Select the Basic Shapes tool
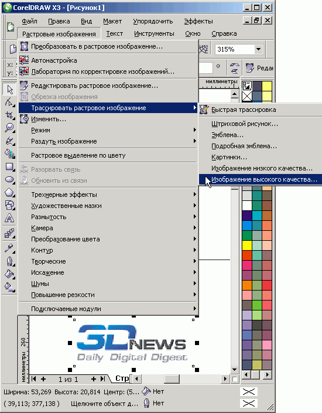Screen dimensions: 322x413 9,205
